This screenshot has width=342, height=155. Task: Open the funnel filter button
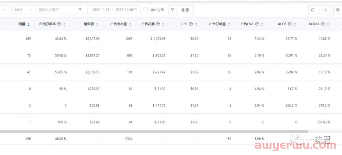172,10
